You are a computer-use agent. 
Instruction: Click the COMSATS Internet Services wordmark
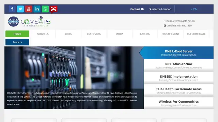35,22
